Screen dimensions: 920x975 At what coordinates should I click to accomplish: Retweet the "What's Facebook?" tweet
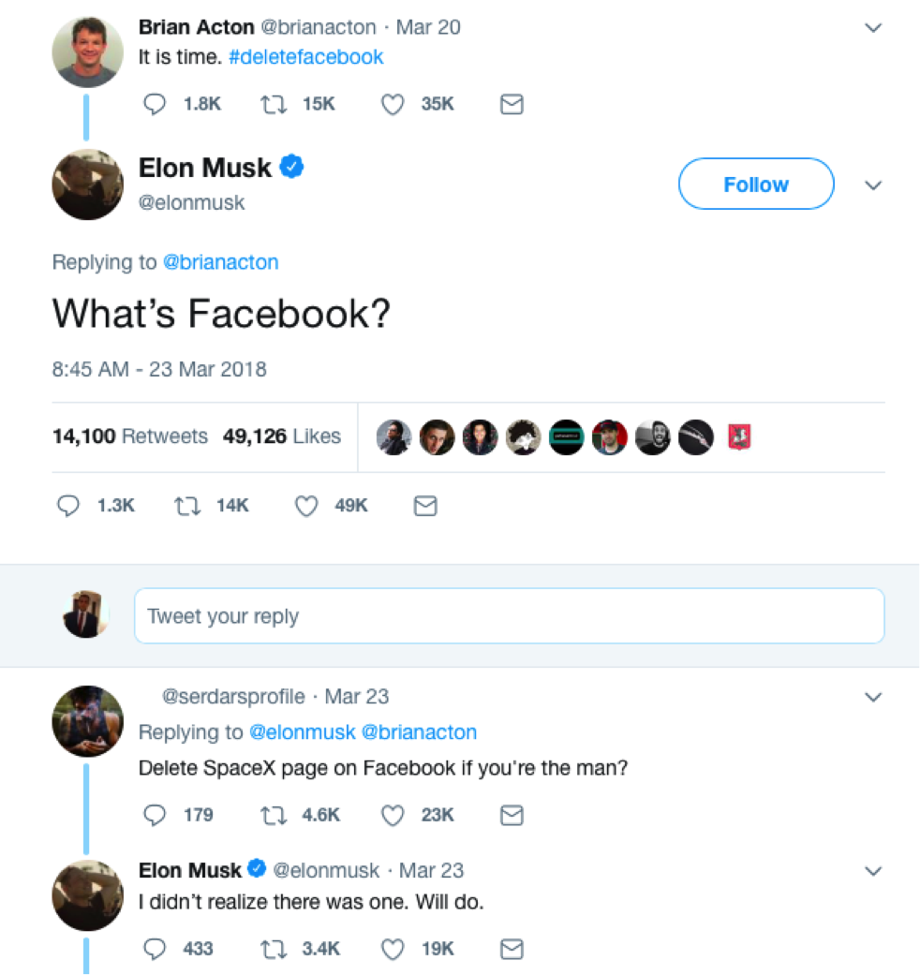pos(185,506)
